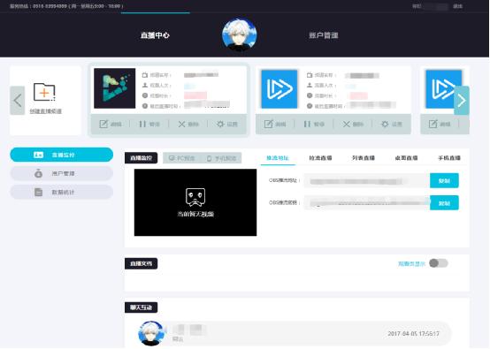Delete the first channel via X icon

[x=181, y=124]
